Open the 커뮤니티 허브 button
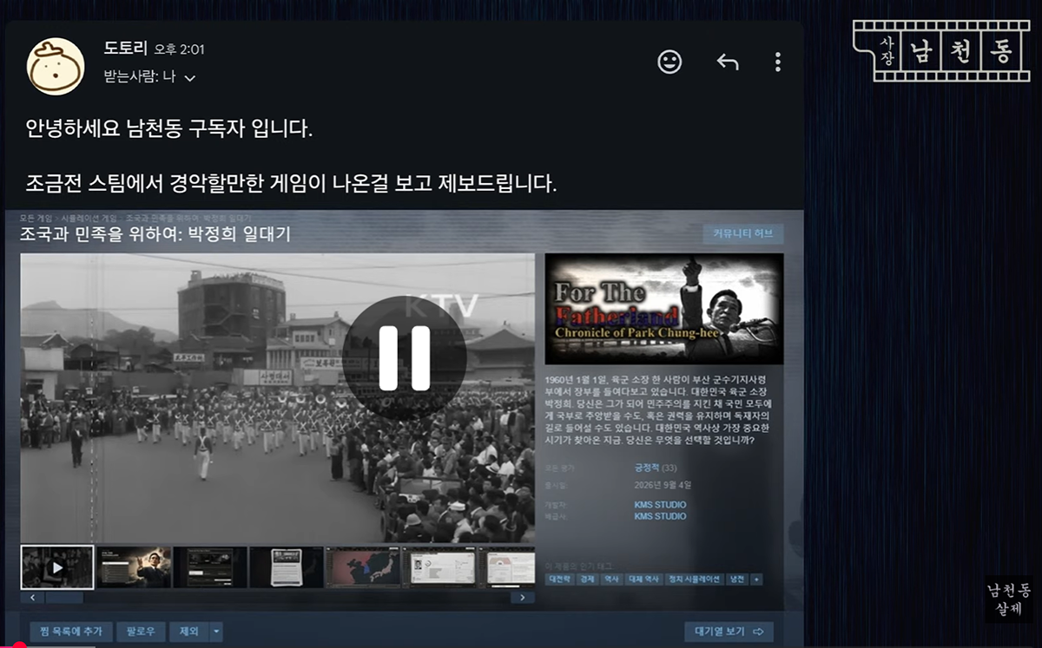 click(743, 234)
